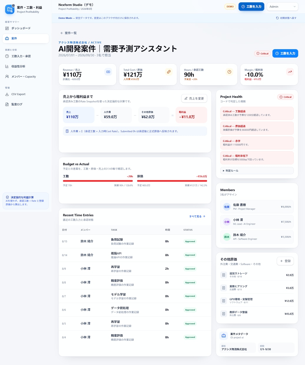305x365 pixels.
Task: Click the briefcase icon in 案件メタデータ
Action: 224,336
